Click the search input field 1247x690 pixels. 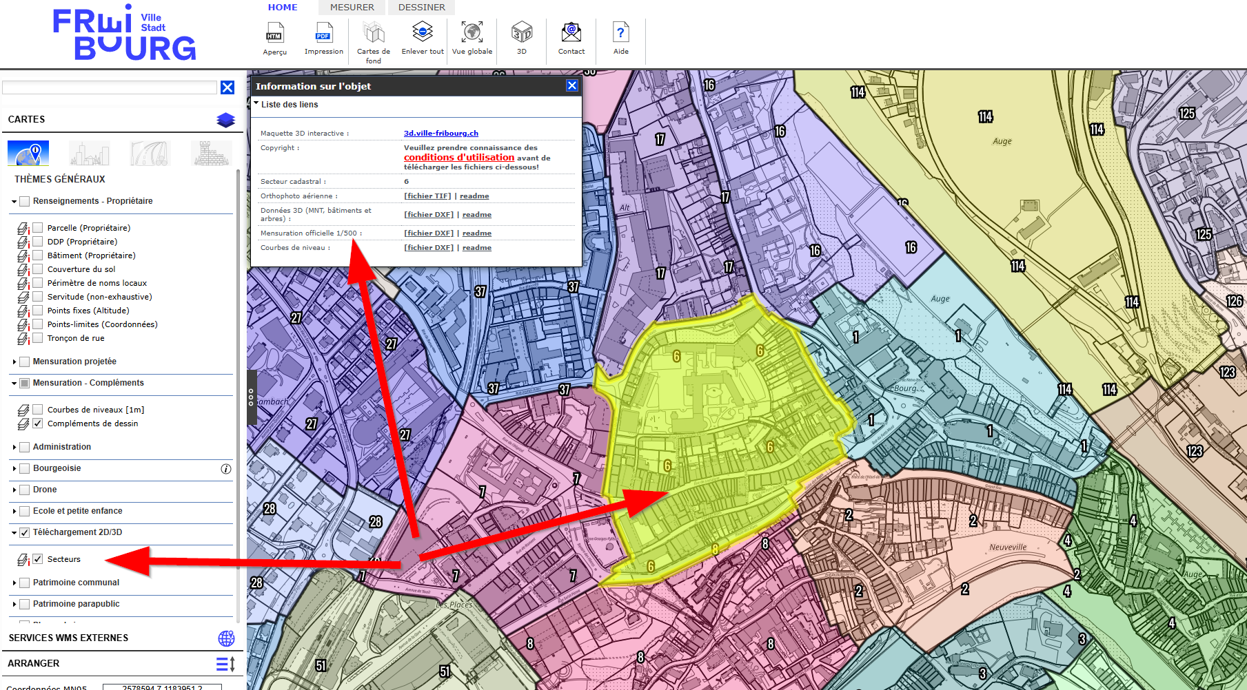[x=110, y=87]
